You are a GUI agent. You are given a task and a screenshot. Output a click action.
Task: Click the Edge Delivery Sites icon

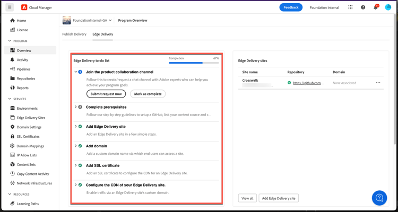click(12, 118)
